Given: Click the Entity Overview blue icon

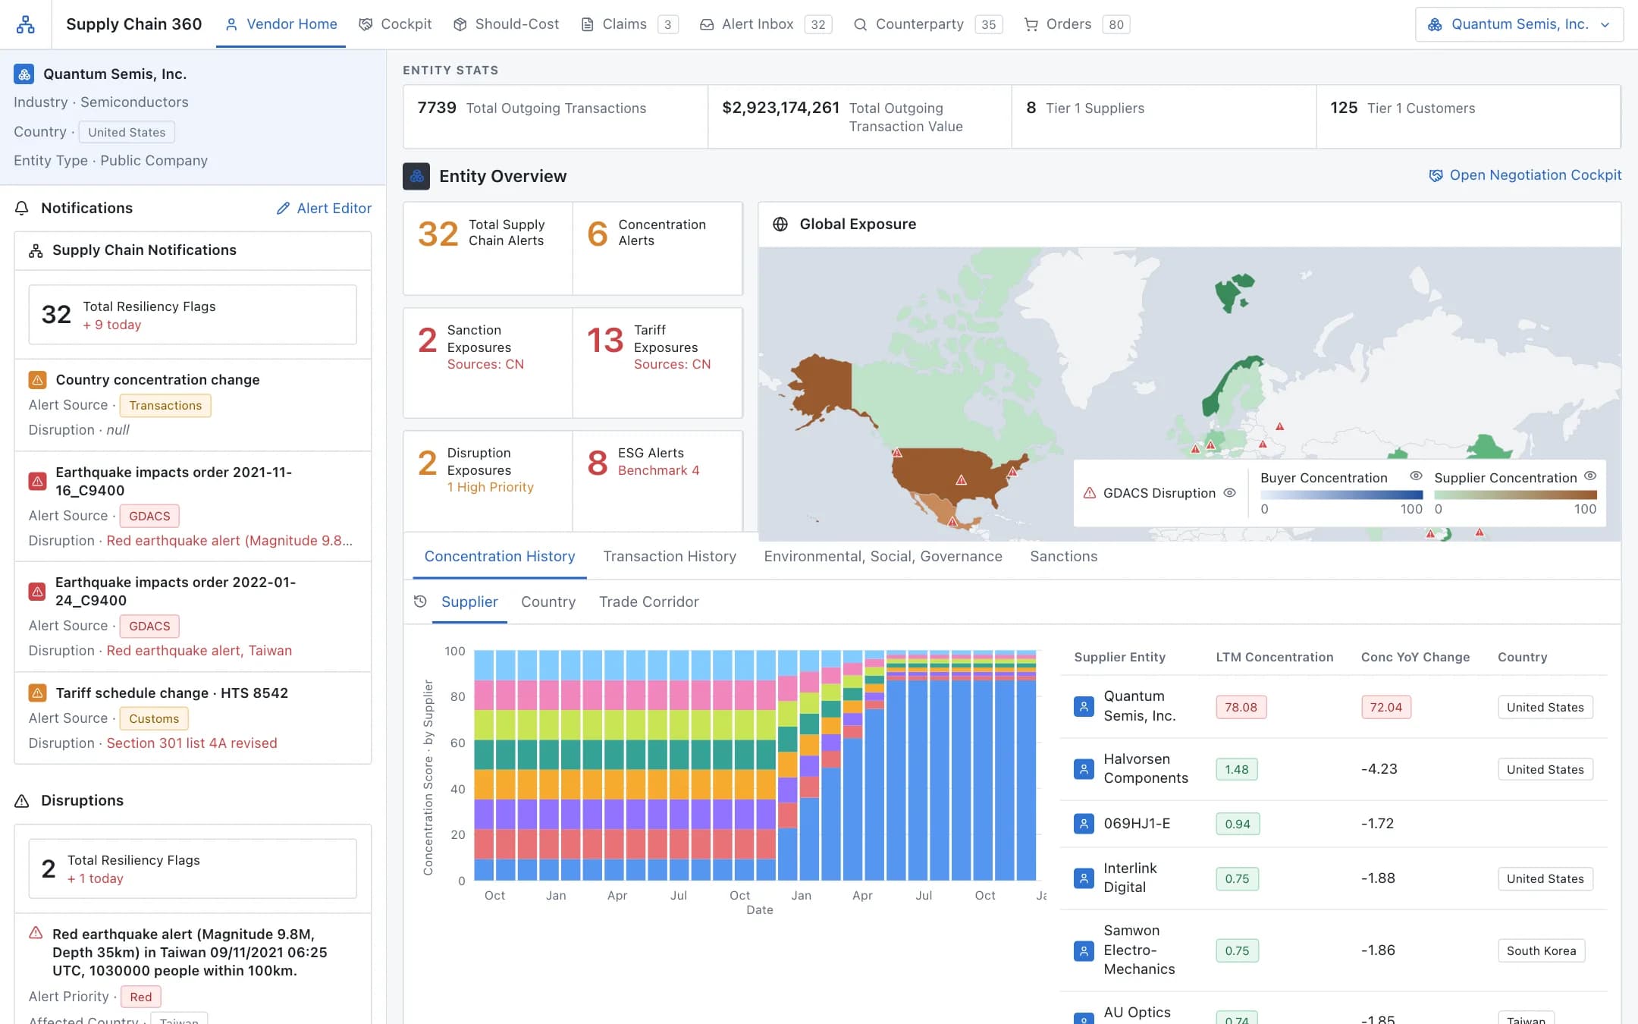Looking at the screenshot, I should tap(416, 176).
